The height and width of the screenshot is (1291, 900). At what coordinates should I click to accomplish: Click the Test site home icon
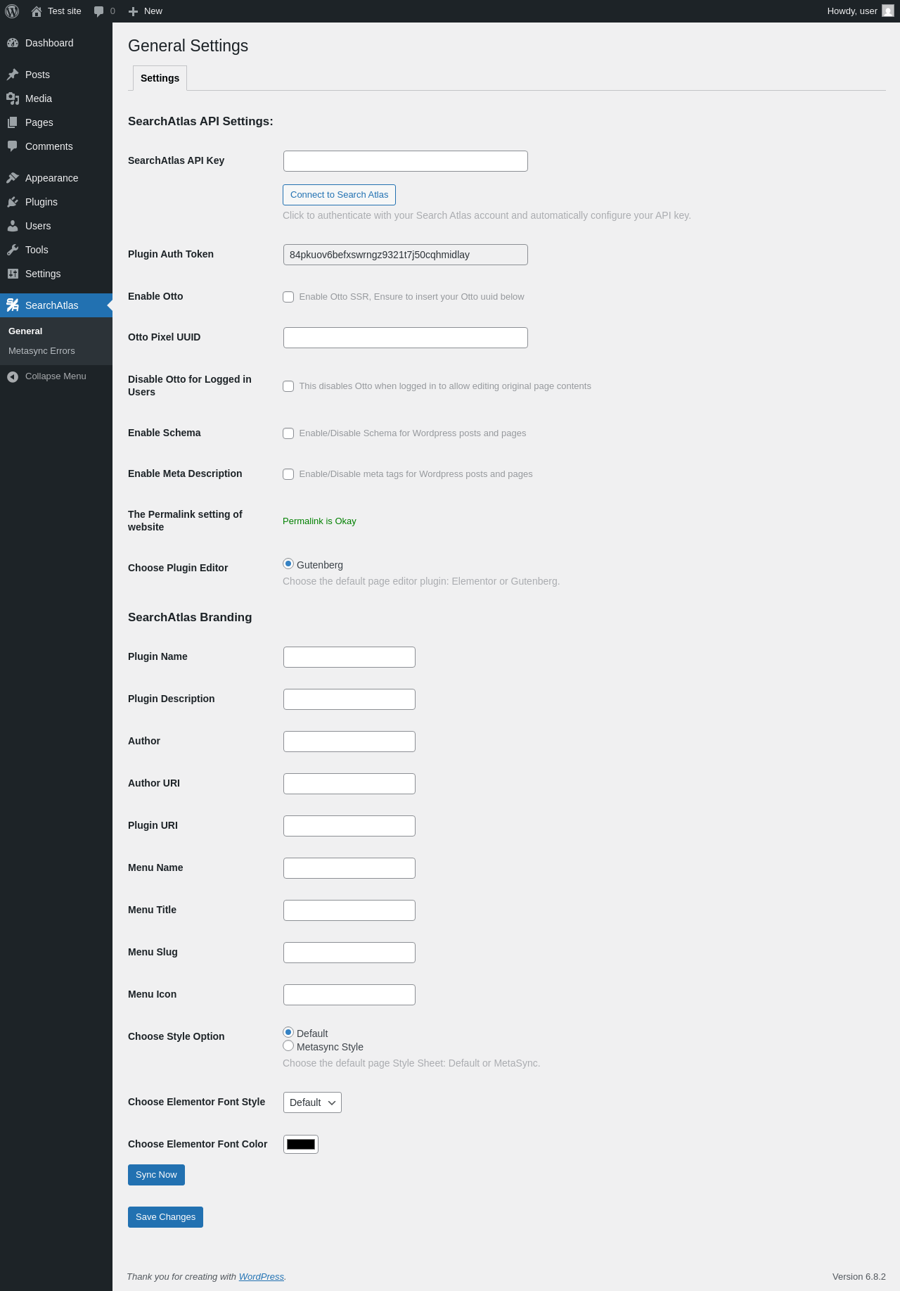(x=37, y=11)
